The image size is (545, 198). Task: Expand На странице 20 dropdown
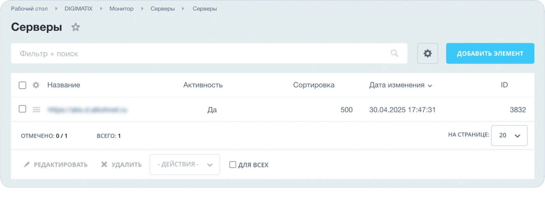509,135
